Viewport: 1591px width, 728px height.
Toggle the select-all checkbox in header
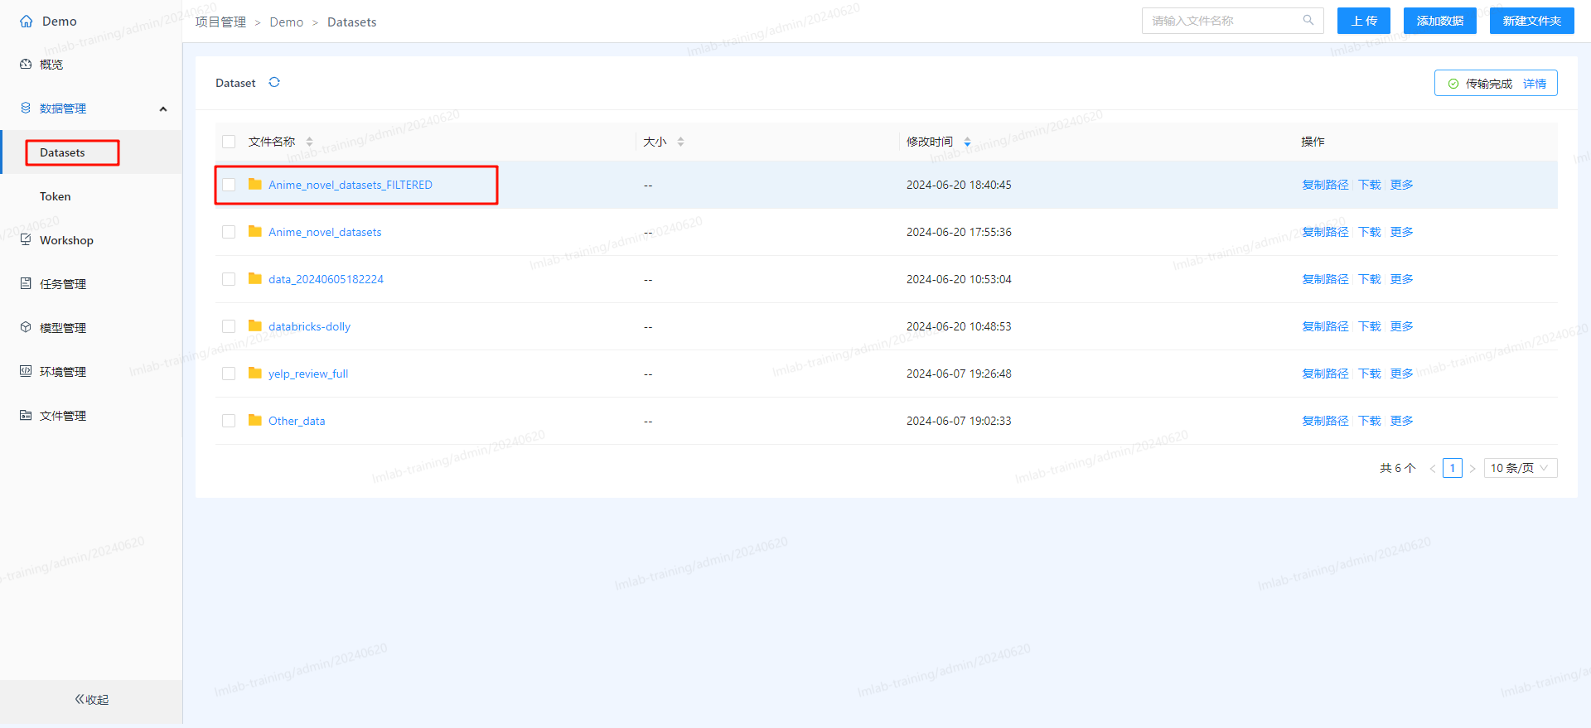point(229,142)
